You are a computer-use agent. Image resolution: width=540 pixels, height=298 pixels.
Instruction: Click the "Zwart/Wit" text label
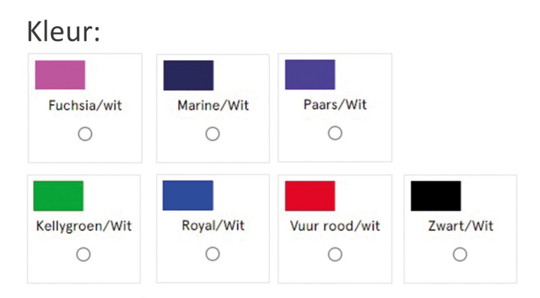tap(460, 226)
